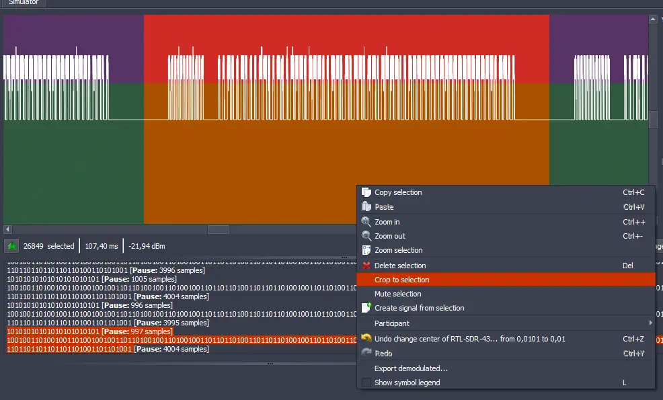The width and height of the screenshot is (663, 400).
Task: Click the Zoom out magnifier icon
Action: pyautogui.click(x=366, y=236)
